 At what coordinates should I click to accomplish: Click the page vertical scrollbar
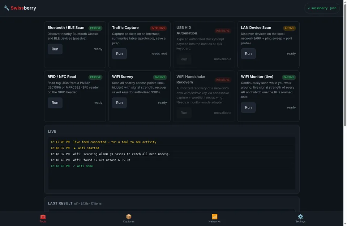coord(345,65)
